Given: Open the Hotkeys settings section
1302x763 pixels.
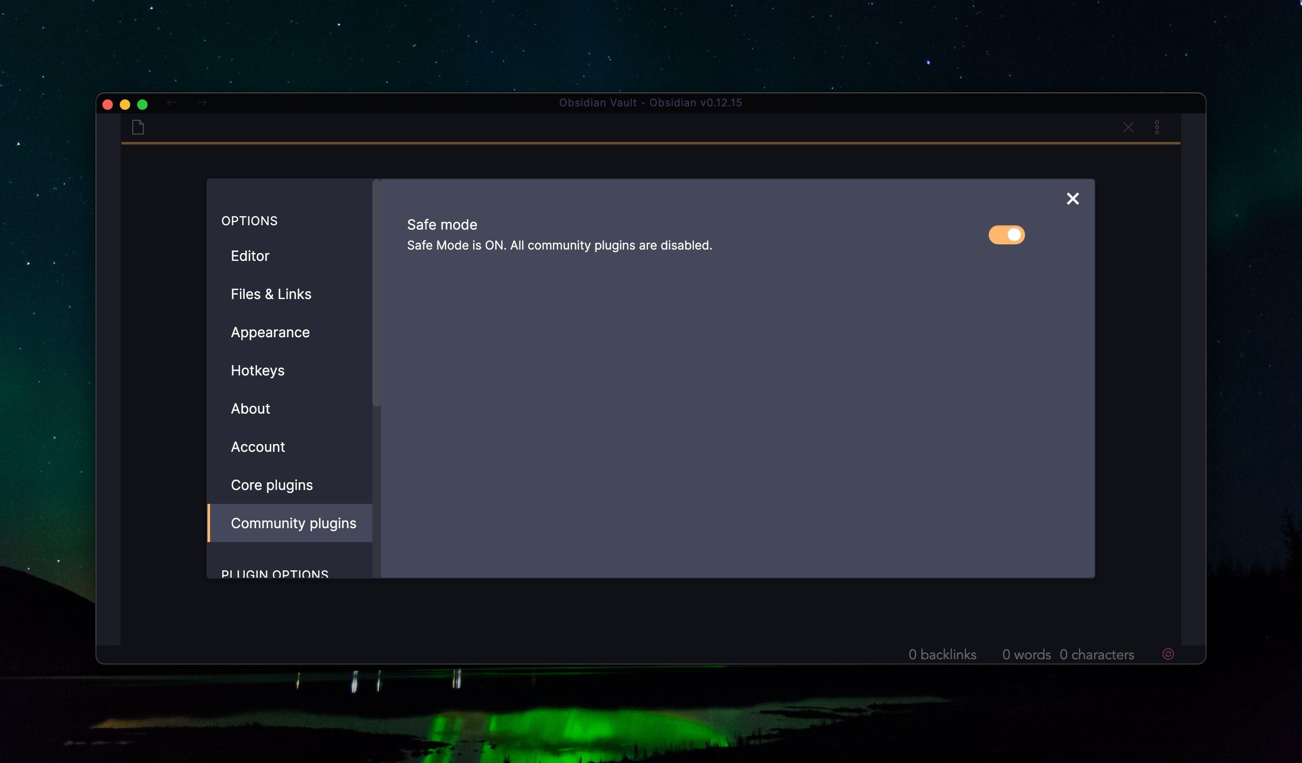Looking at the screenshot, I should pyautogui.click(x=257, y=370).
